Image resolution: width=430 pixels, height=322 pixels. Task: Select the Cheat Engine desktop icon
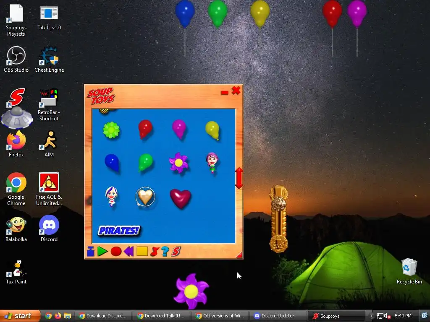(49, 60)
